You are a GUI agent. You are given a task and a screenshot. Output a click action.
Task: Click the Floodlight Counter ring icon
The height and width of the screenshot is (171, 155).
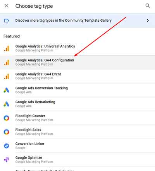point(7,118)
